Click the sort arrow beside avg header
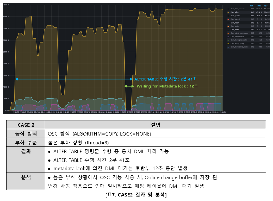The width and height of the screenshot is (273, 201). 268,6
